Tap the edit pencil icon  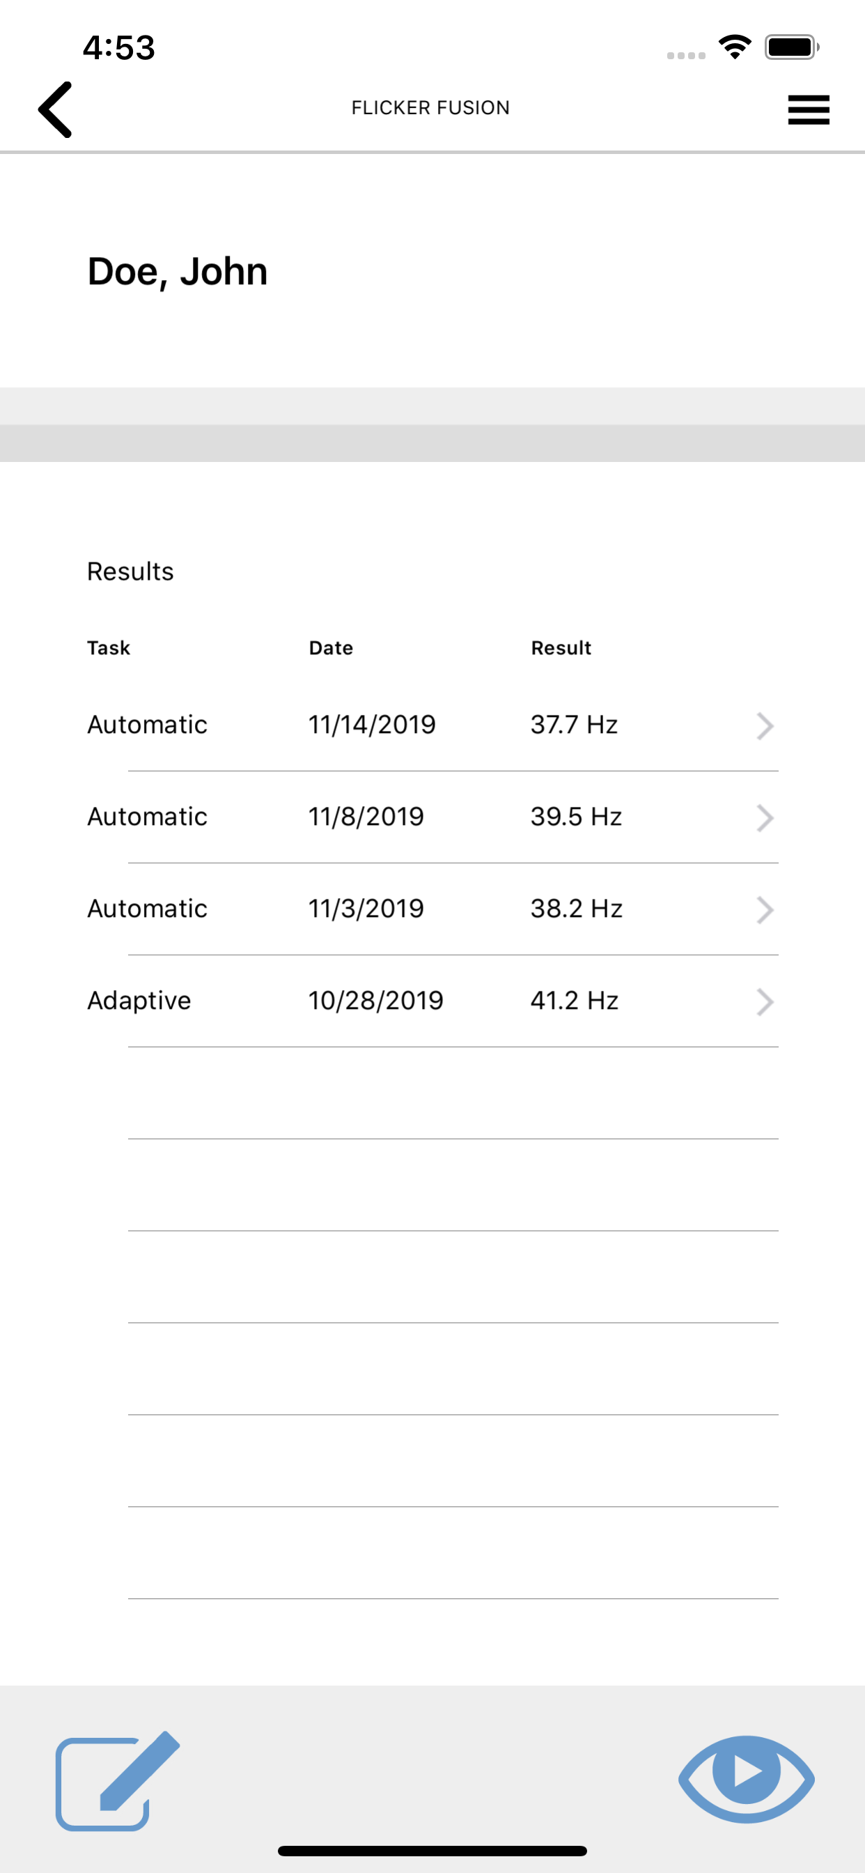coord(118,1780)
